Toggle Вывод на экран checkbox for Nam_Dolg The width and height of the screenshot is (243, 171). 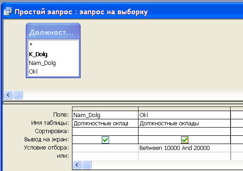[105, 140]
